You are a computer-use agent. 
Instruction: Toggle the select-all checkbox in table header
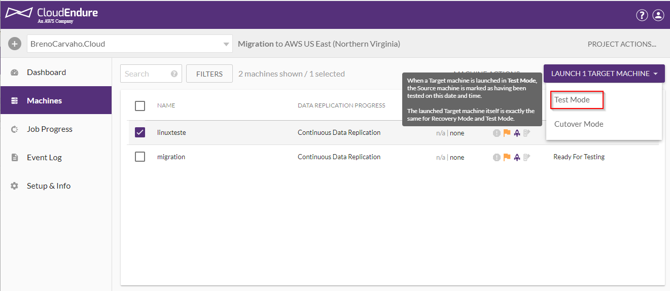(x=140, y=105)
